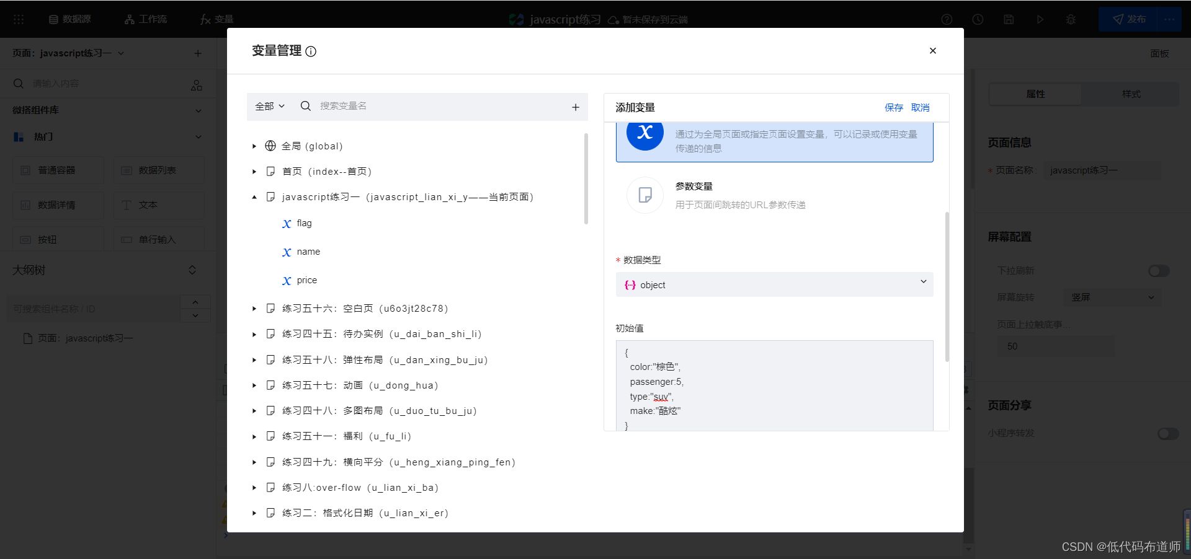Image resolution: width=1191 pixels, height=559 pixels.
Task: Open the 全部 filter dropdown
Action: [270, 106]
